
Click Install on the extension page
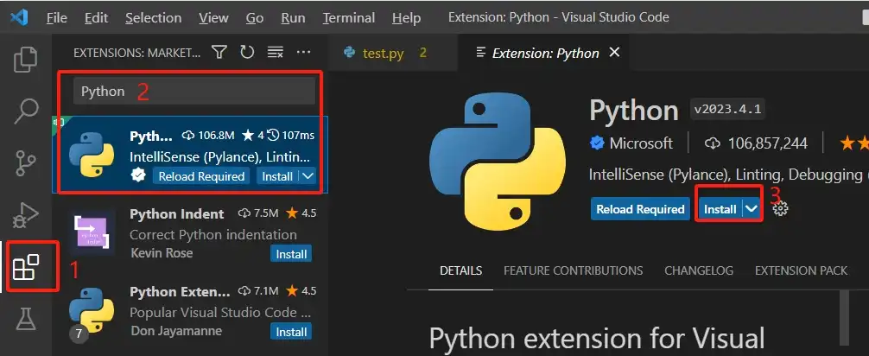tap(720, 209)
